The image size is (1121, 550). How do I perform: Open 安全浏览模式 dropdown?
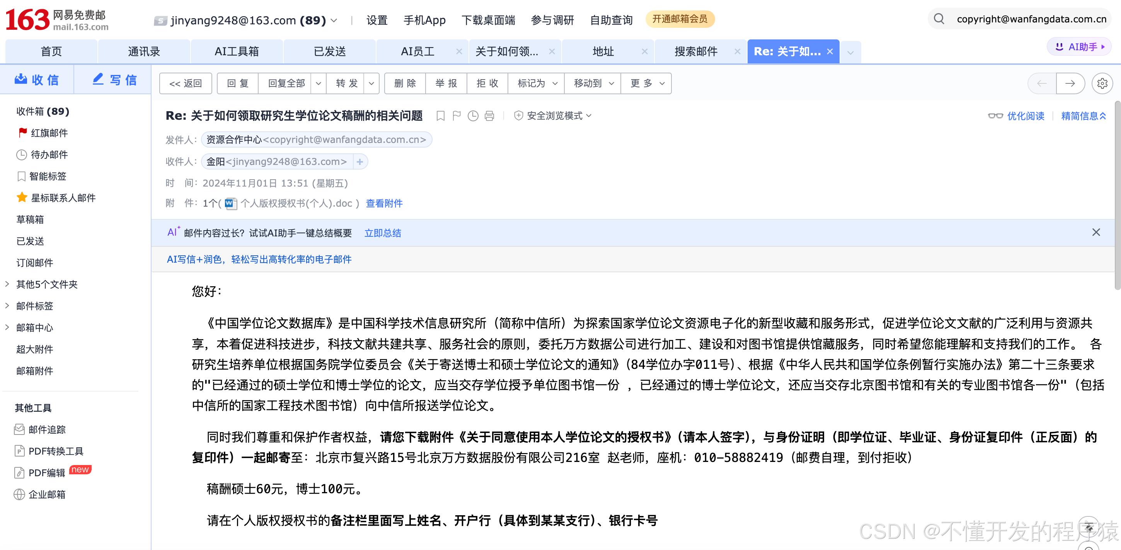pyautogui.click(x=554, y=115)
